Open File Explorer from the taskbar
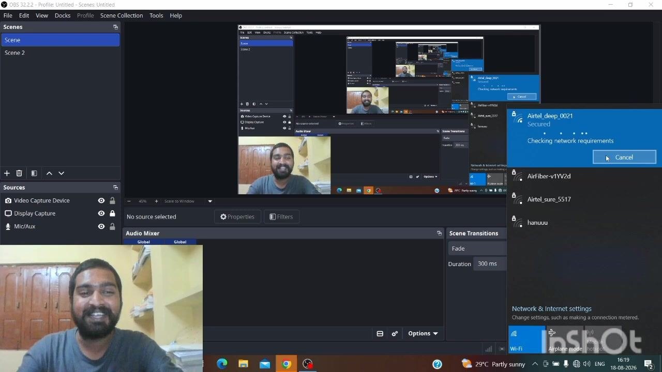This screenshot has height=372, width=662. 243,364
